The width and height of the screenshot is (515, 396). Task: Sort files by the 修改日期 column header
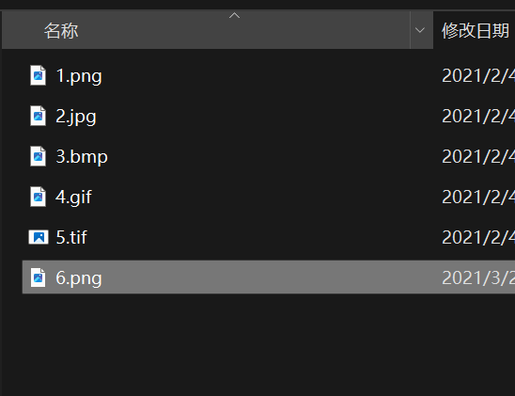coord(475,30)
